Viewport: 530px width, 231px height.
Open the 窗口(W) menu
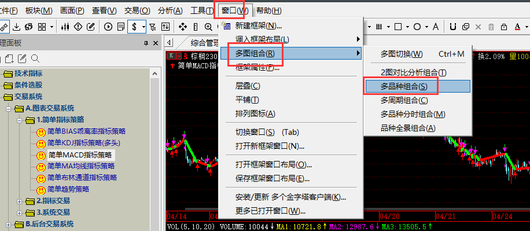[x=235, y=10]
